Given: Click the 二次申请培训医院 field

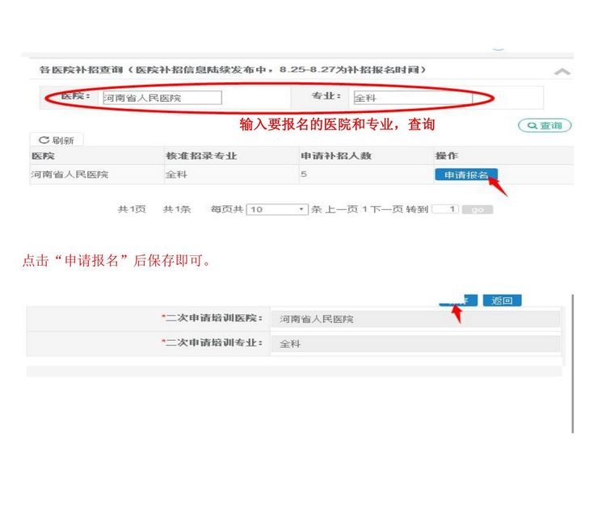Looking at the screenshot, I should tap(415, 319).
